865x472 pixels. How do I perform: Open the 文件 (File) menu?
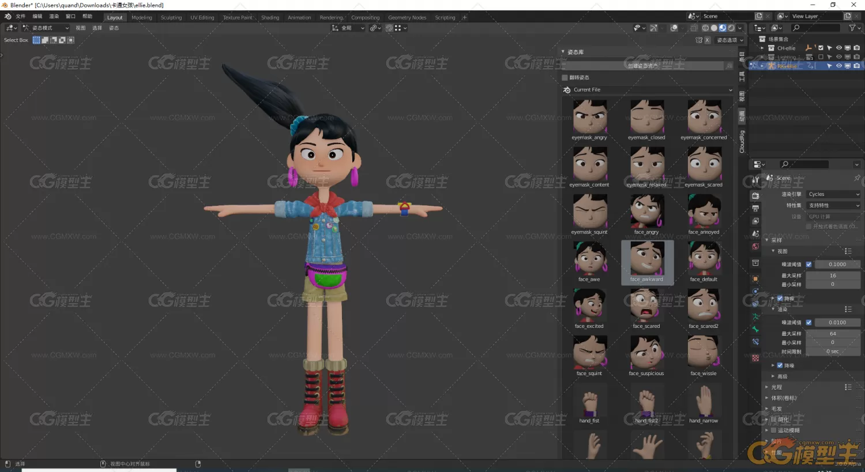21,17
